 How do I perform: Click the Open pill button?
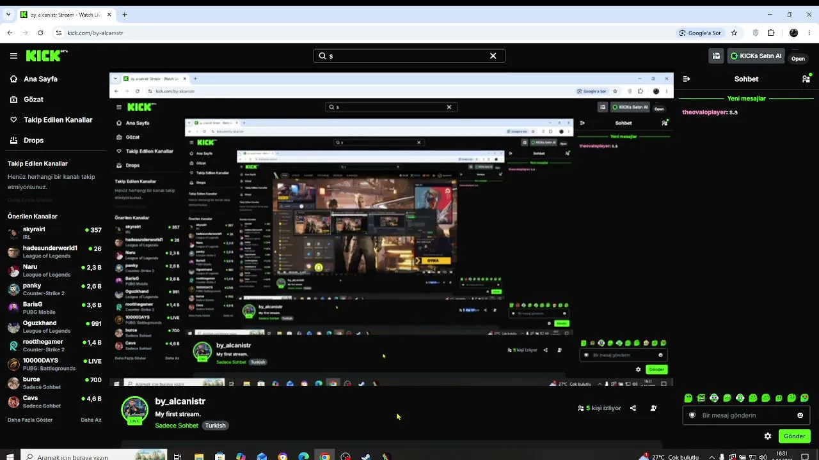pyautogui.click(x=798, y=58)
